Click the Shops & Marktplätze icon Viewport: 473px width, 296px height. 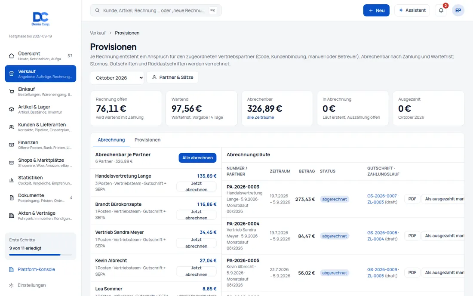[12, 163]
